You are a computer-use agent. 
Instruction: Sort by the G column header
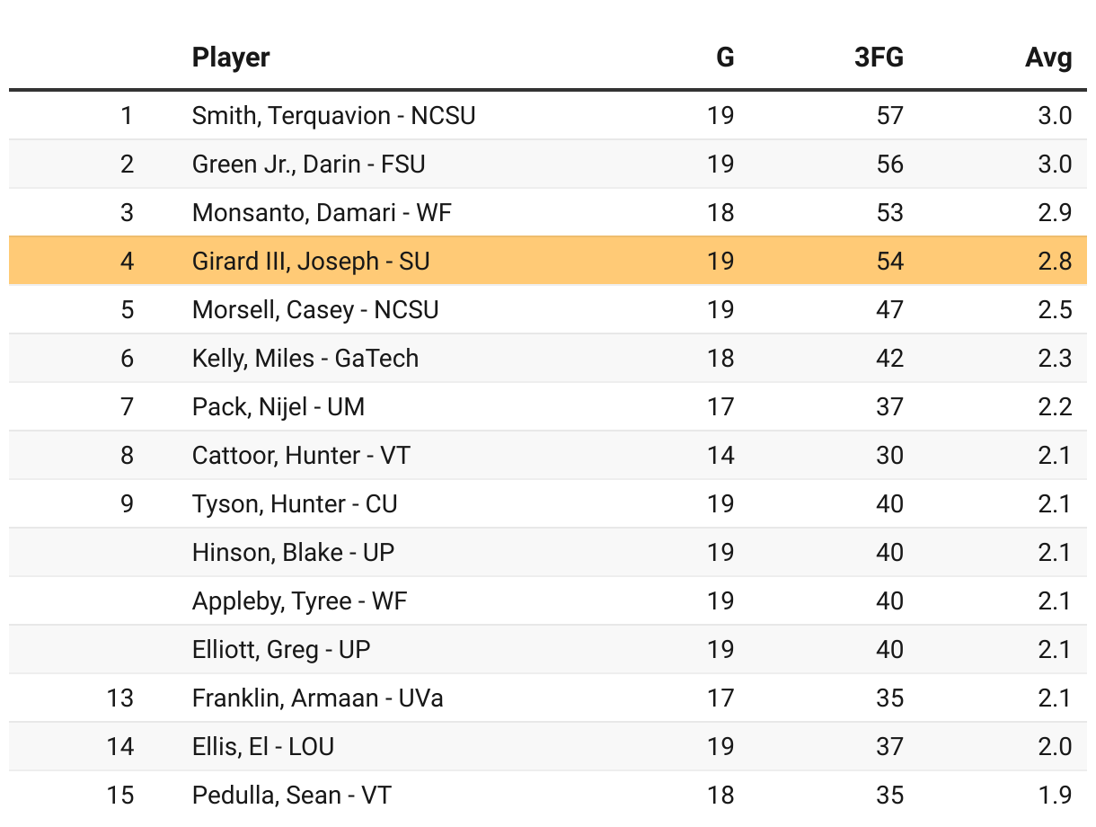(724, 58)
